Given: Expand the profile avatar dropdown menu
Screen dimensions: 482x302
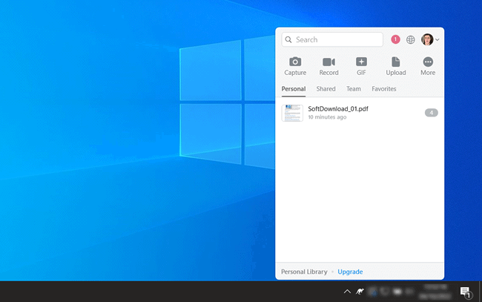Looking at the screenshot, I should pos(430,39).
